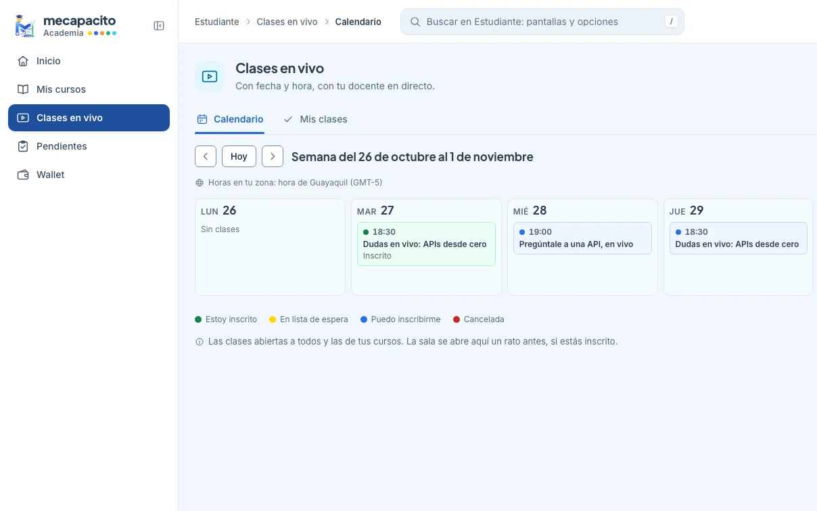Open Wallet in the sidebar
The height and width of the screenshot is (511, 817).
pyautogui.click(x=89, y=175)
